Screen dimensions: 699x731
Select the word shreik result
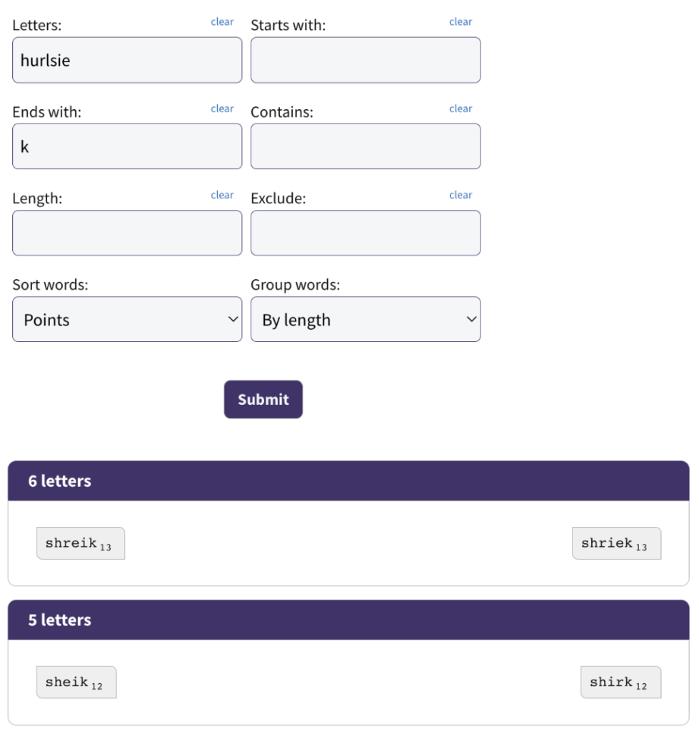80,543
